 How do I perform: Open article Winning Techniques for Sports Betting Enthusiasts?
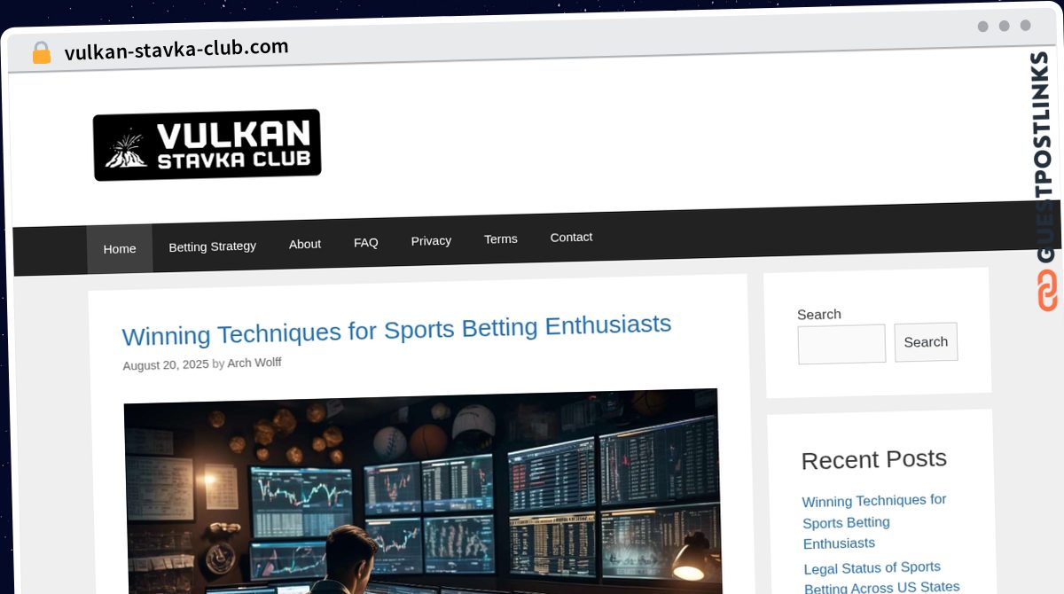pos(396,330)
